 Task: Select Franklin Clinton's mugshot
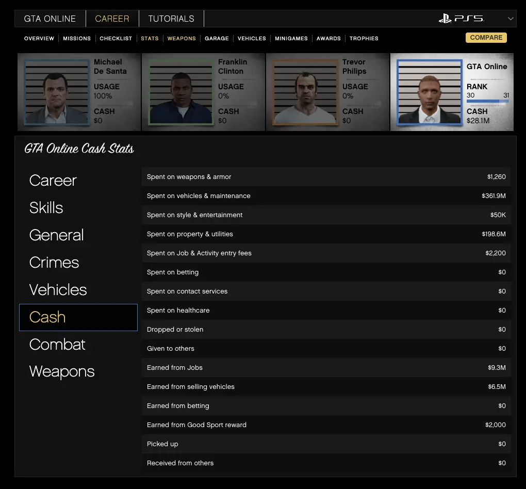point(180,93)
